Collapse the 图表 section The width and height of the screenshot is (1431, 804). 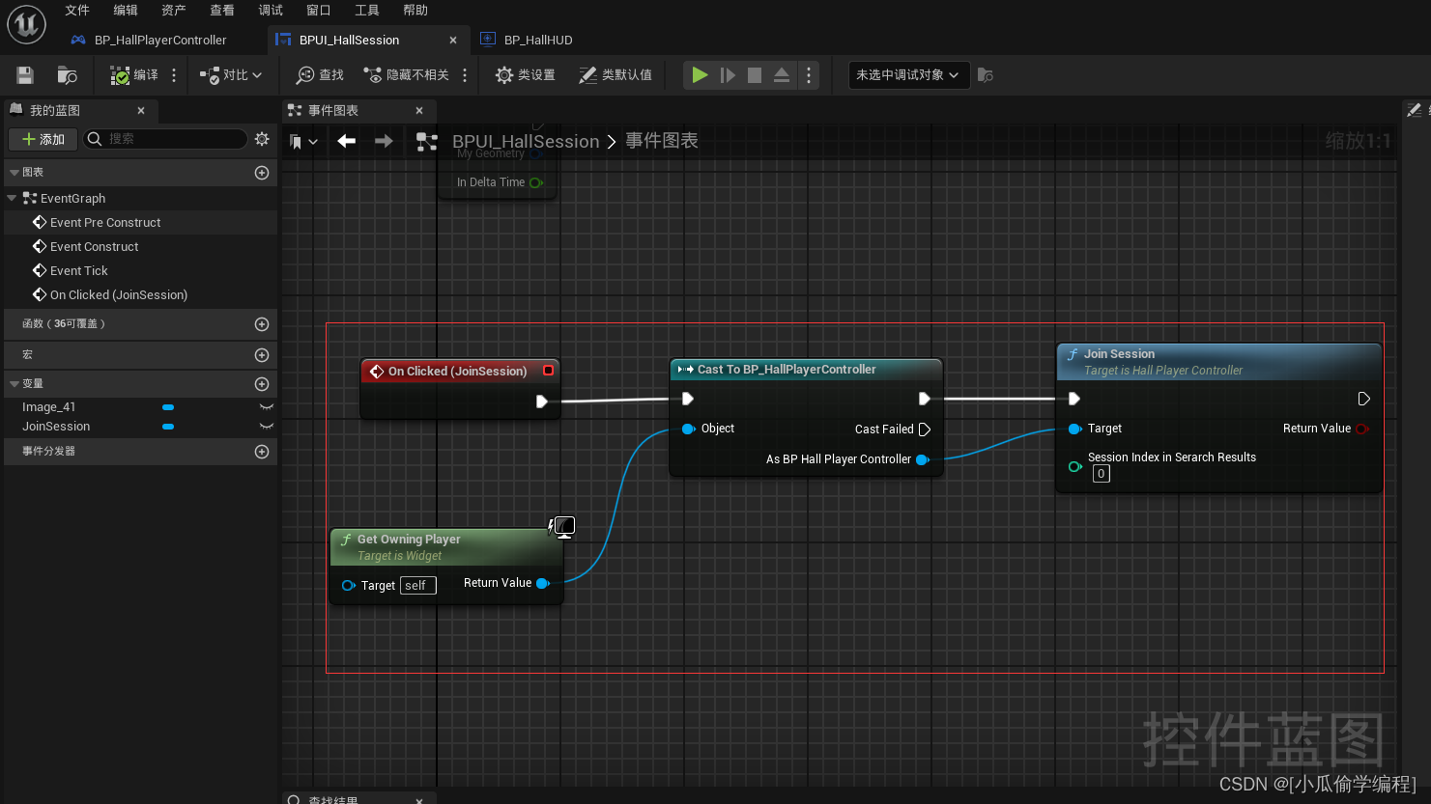(14, 172)
